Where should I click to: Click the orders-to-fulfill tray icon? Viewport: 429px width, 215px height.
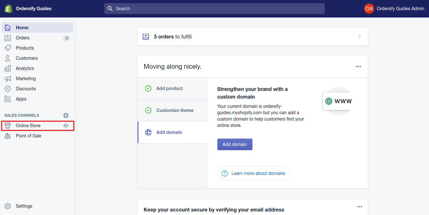146,37
